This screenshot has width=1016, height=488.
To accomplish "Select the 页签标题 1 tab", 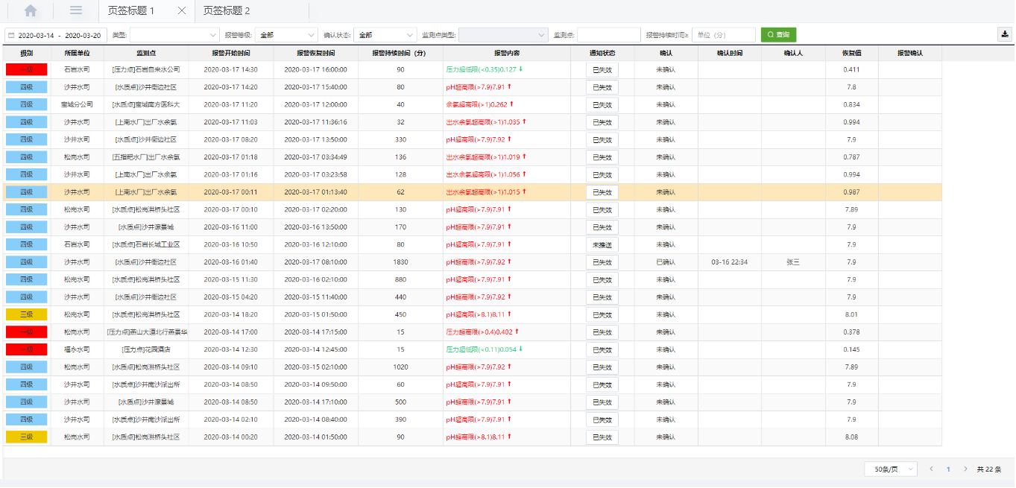I will pos(131,10).
